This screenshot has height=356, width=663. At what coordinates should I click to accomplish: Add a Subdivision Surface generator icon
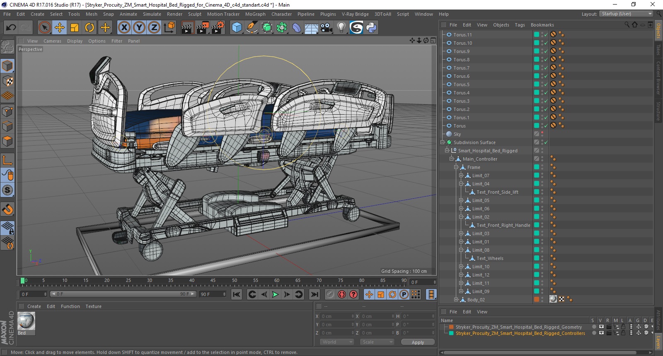click(x=267, y=28)
